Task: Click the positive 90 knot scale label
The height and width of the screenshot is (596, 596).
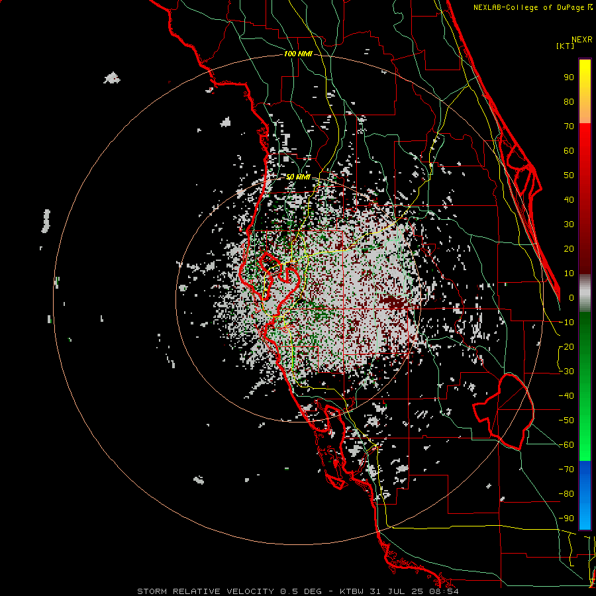Action: [x=569, y=77]
